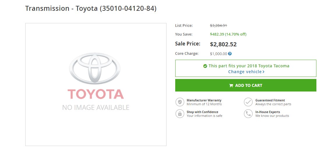The height and width of the screenshot is (153, 326).
Task: Click the In-House Experts heading text
Action: pos(267,112)
